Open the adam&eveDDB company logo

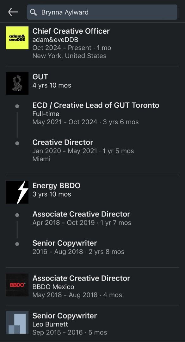point(17,38)
